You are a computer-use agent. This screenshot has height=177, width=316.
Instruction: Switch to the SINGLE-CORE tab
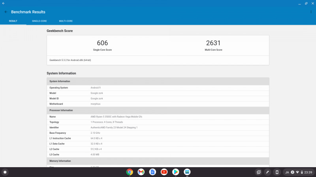[39, 21]
